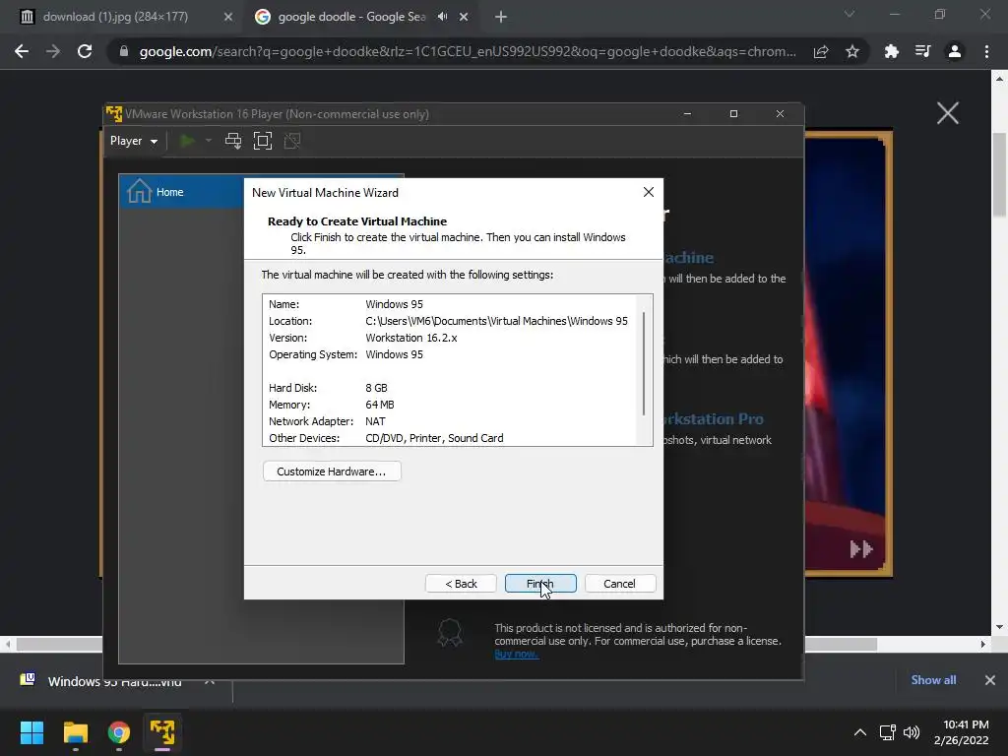
Task: Reload the current page
Action: coord(85,51)
